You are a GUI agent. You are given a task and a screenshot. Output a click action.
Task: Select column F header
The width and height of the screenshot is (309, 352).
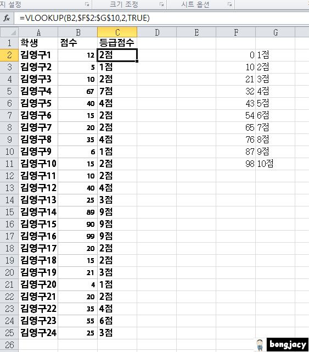(236, 32)
